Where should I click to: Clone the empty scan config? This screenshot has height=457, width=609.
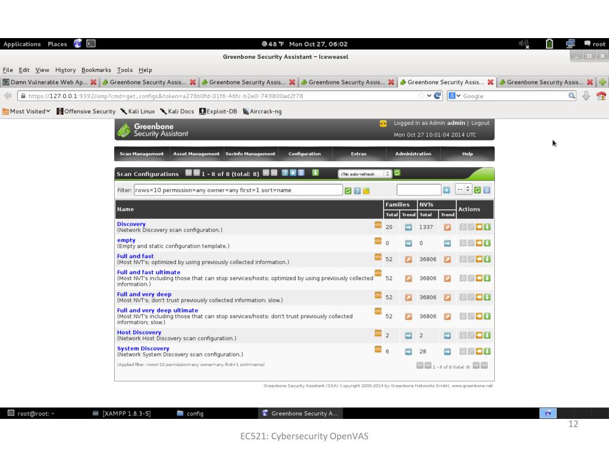click(479, 243)
